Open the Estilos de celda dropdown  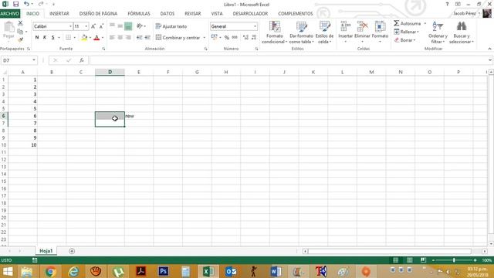[x=324, y=32]
